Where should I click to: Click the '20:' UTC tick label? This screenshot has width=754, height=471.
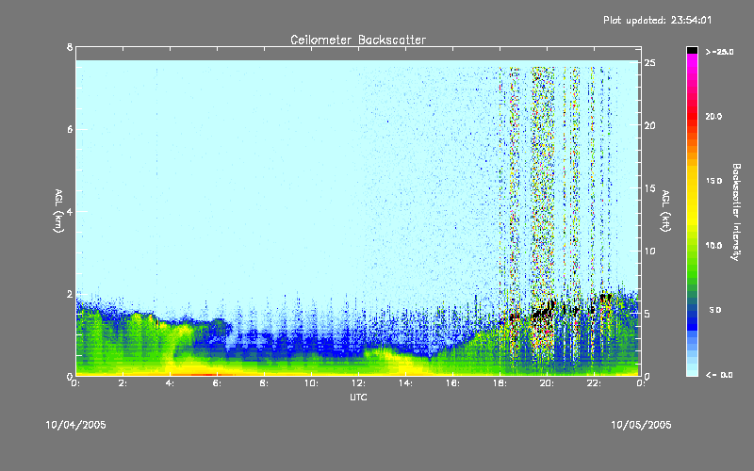click(547, 383)
